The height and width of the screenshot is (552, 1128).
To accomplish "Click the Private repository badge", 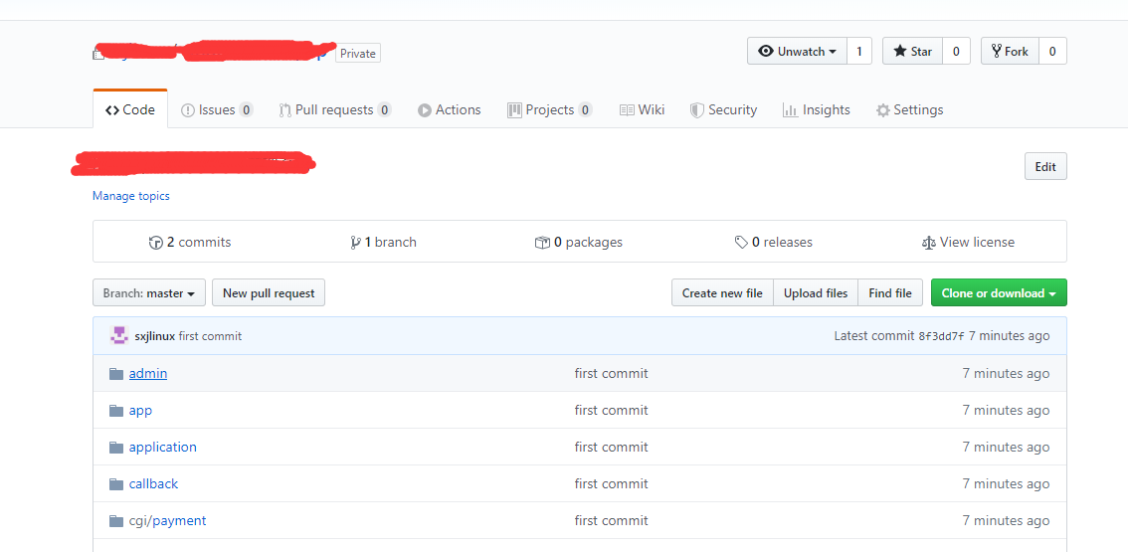I will 358,54.
